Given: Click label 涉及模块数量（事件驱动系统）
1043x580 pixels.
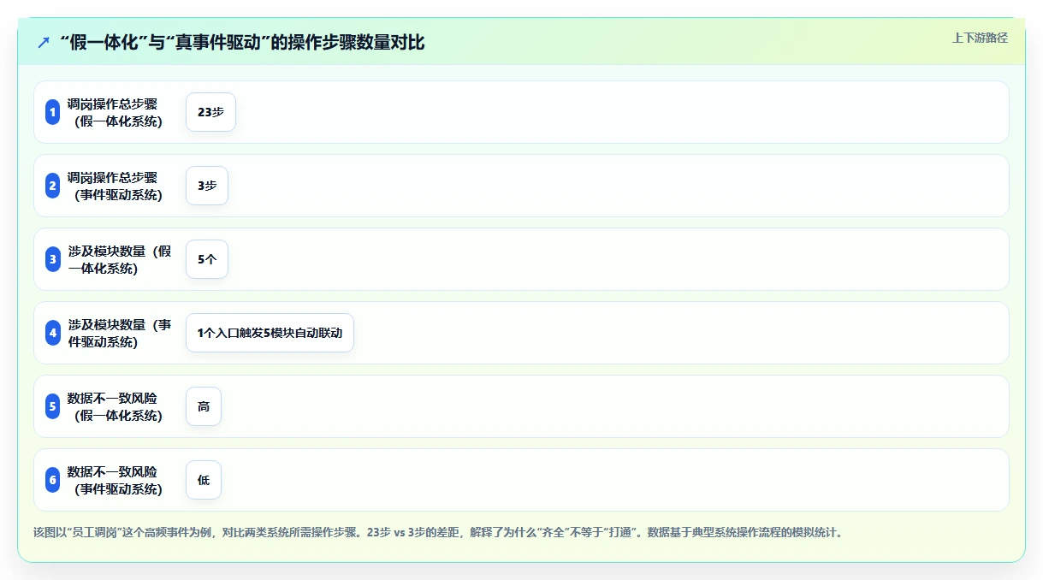Looking at the screenshot, I should (x=120, y=333).
